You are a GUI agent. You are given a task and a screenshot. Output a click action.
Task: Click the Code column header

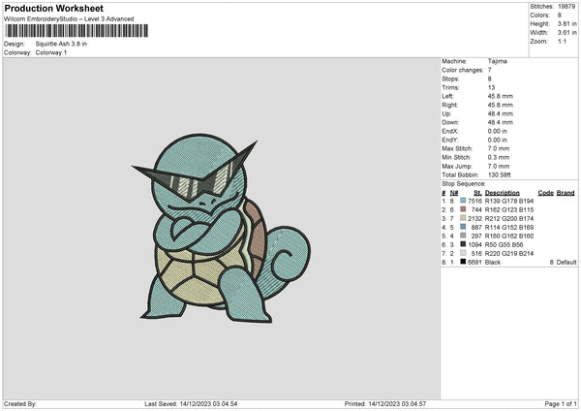[x=545, y=192]
